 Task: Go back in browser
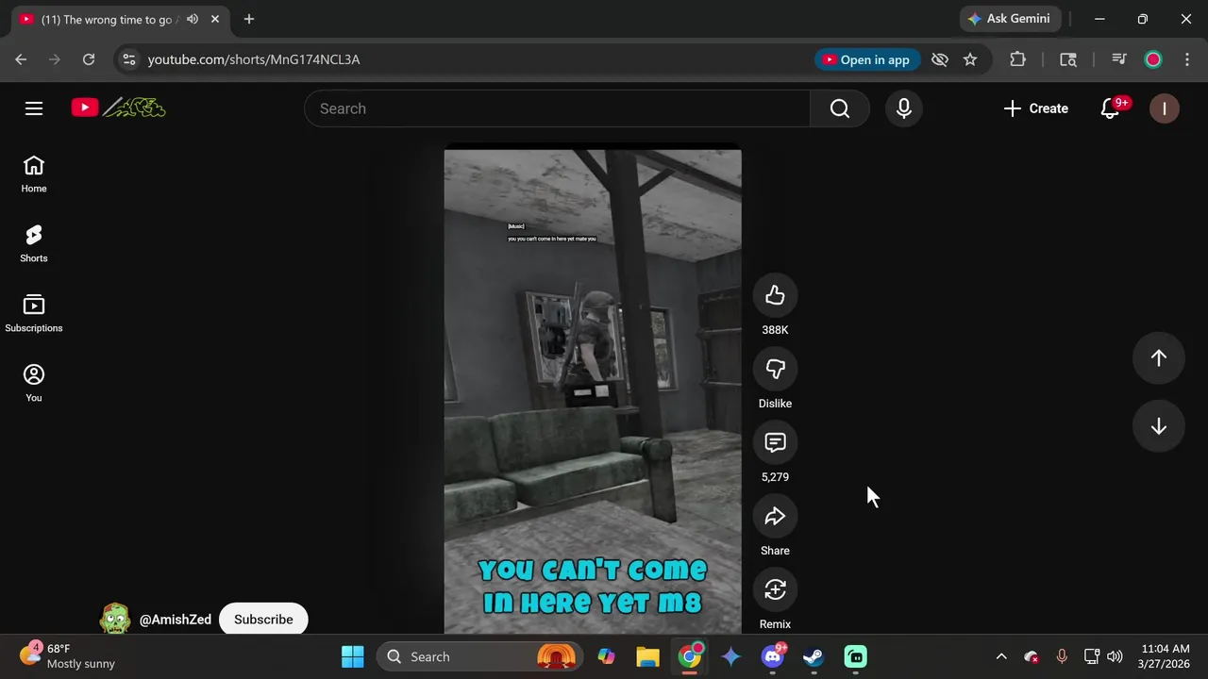(21, 59)
